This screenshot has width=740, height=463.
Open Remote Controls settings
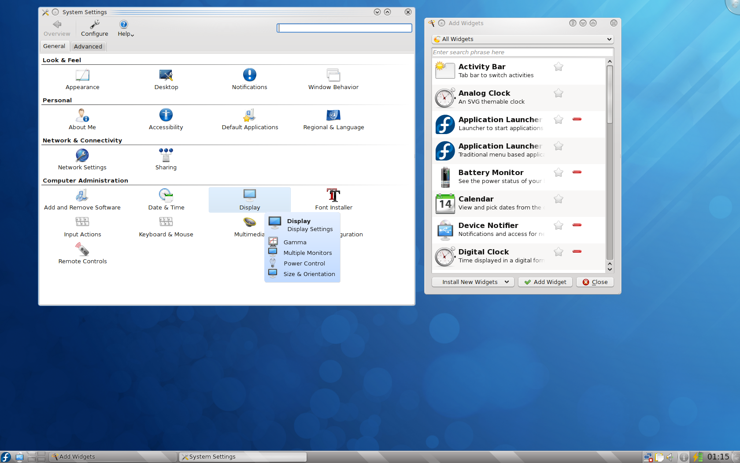pos(82,254)
